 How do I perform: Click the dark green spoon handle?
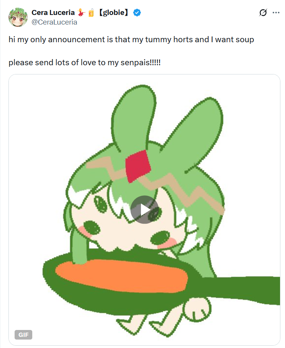[240, 290]
